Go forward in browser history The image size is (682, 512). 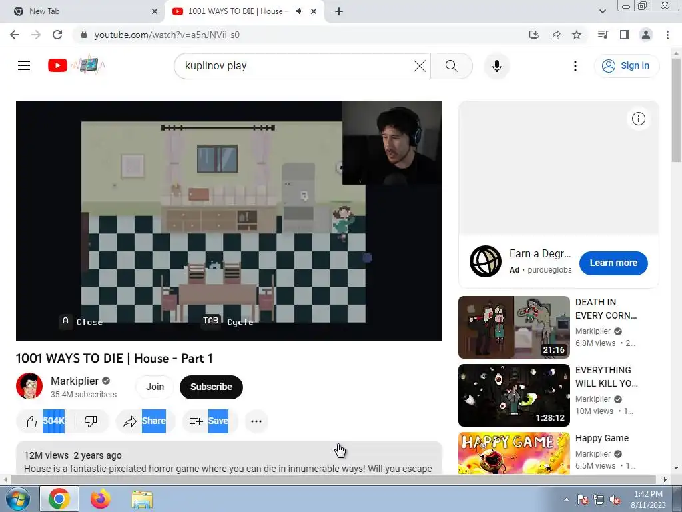click(36, 35)
